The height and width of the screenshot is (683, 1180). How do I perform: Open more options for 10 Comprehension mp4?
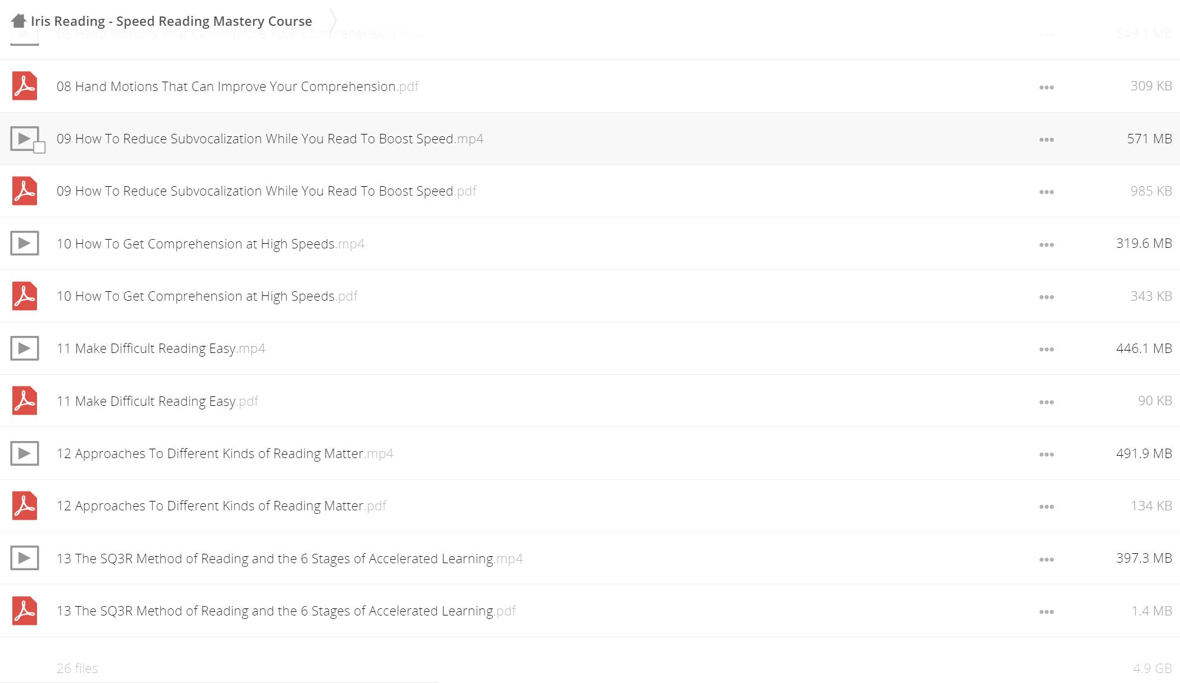1046,245
